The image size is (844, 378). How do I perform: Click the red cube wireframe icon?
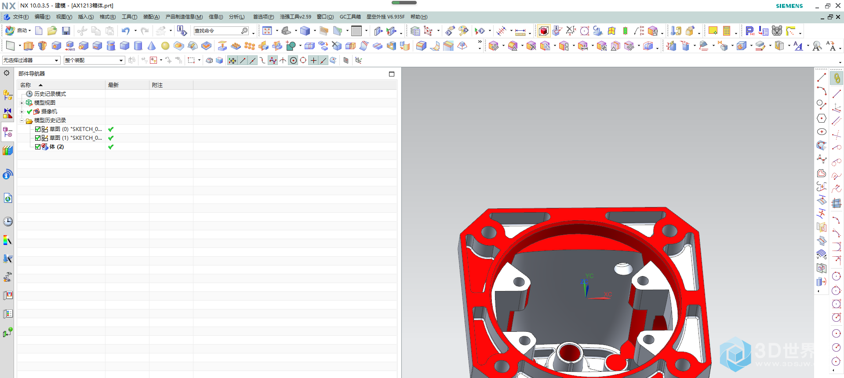coord(544,31)
